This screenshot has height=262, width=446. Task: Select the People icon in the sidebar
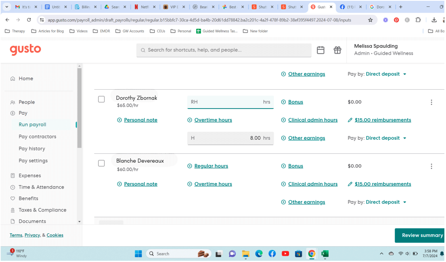point(14,102)
